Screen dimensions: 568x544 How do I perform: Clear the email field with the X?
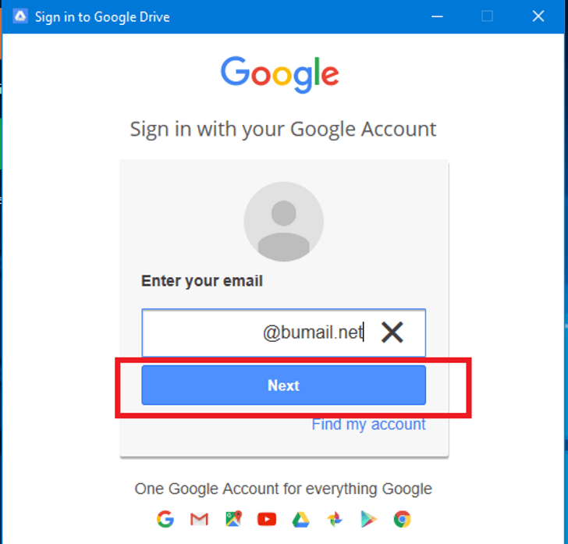[x=392, y=332]
